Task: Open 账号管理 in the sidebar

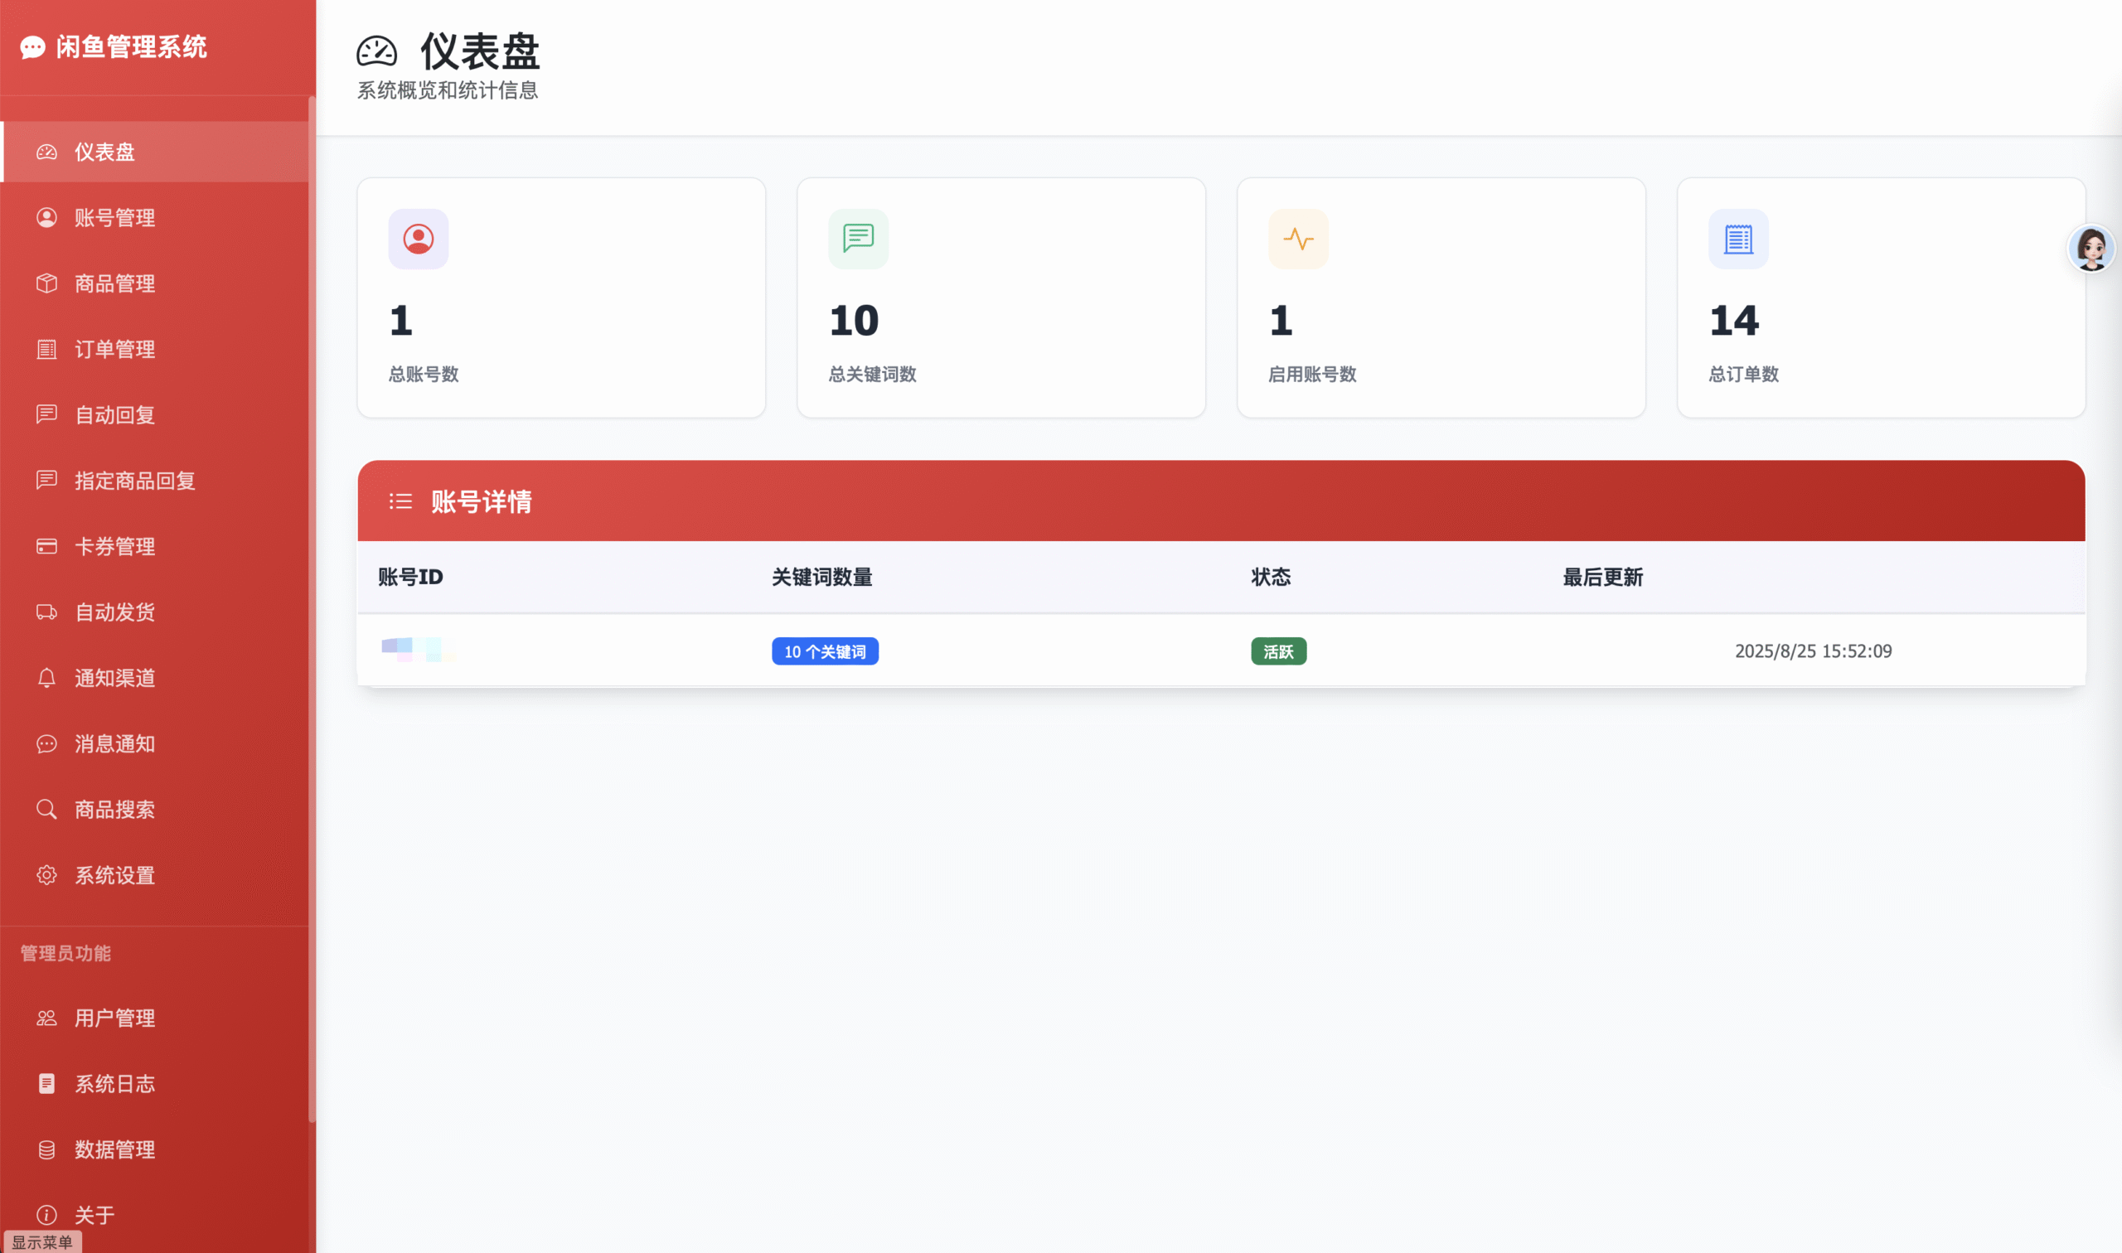Action: point(114,218)
